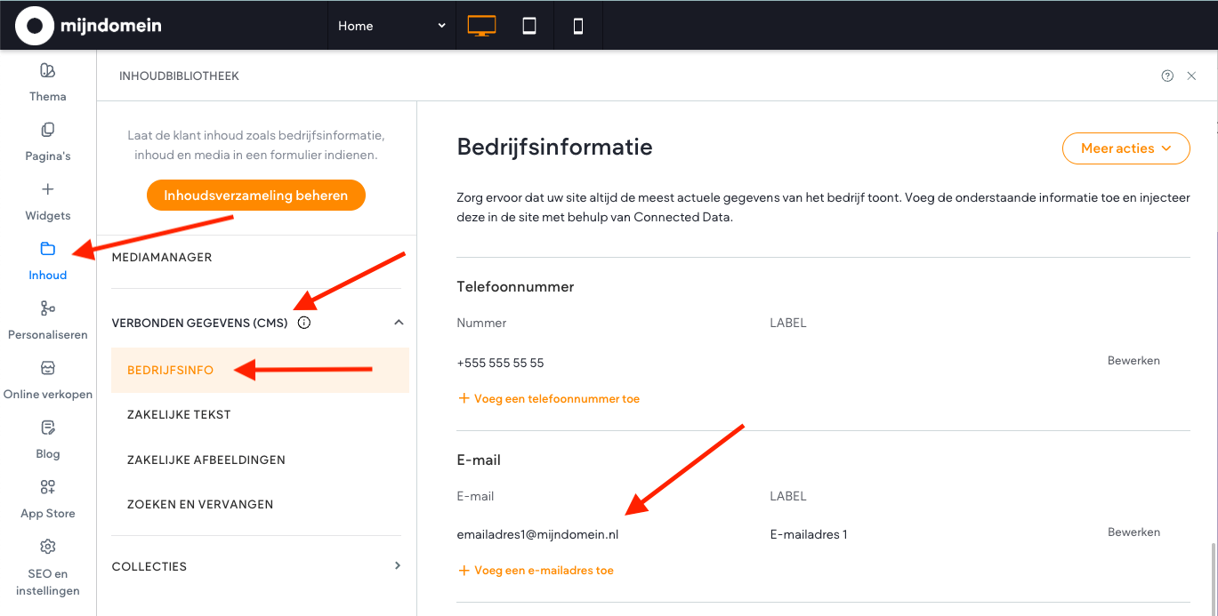This screenshot has width=1218, height=616.
Task: Open the App Store icon
Action: tap(48, 487)
